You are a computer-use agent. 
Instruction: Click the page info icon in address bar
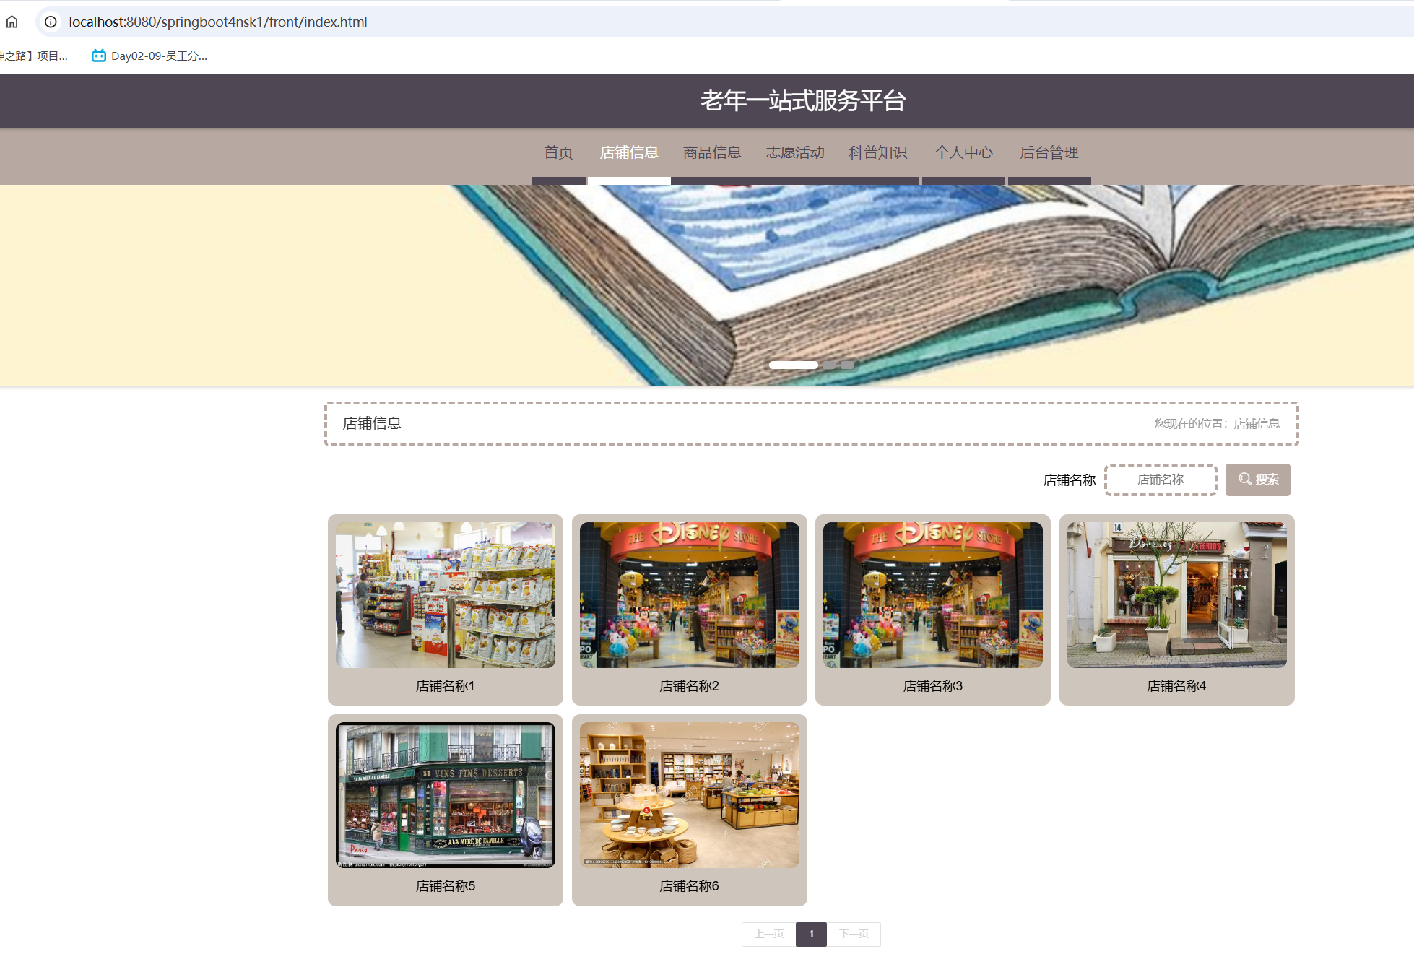pyautogui.click(x=49, y=22)
